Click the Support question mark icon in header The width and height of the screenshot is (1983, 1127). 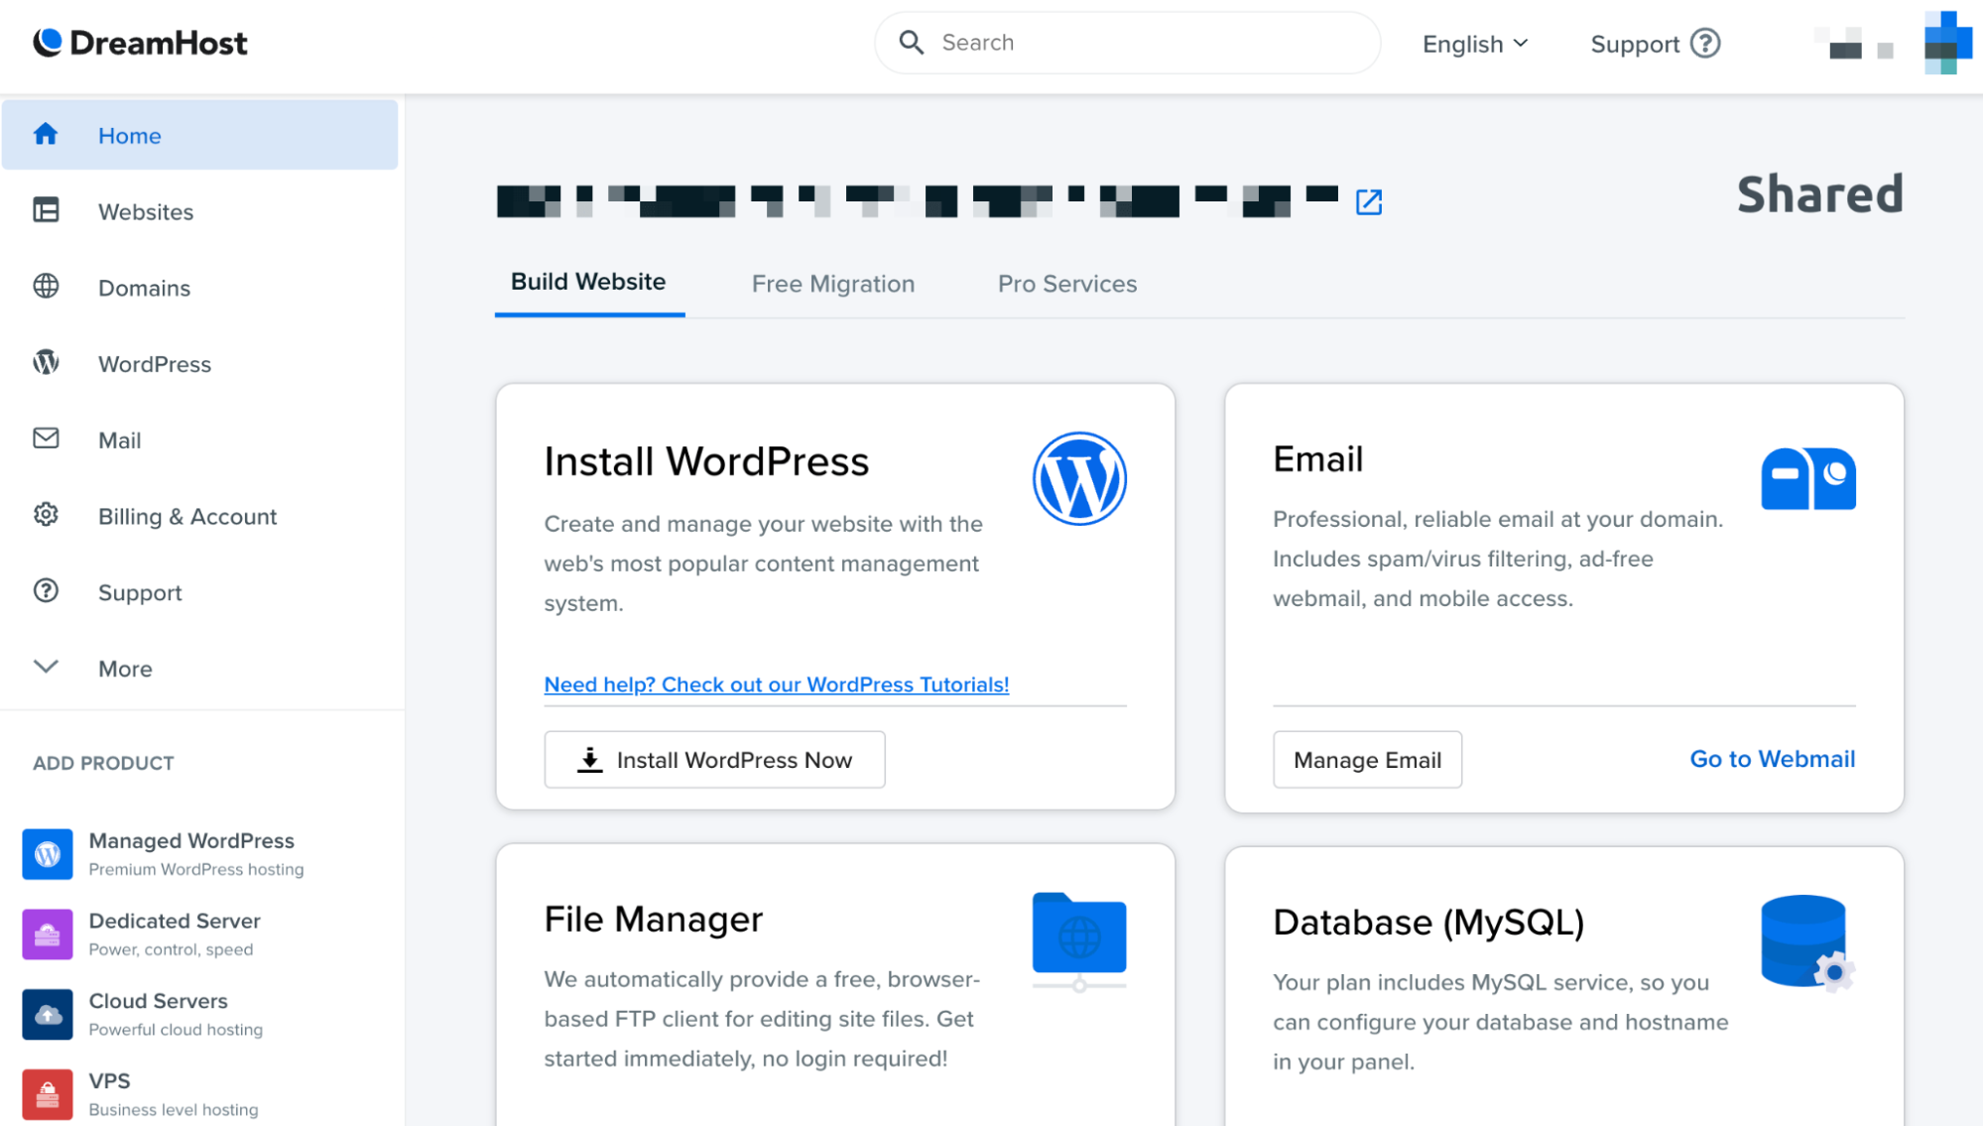(x=1705, y=44)
